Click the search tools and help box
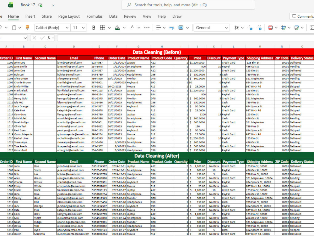 tap(188, 5)
